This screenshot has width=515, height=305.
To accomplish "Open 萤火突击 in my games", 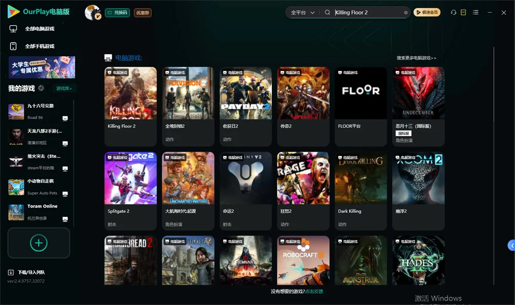I will (38, 162).
